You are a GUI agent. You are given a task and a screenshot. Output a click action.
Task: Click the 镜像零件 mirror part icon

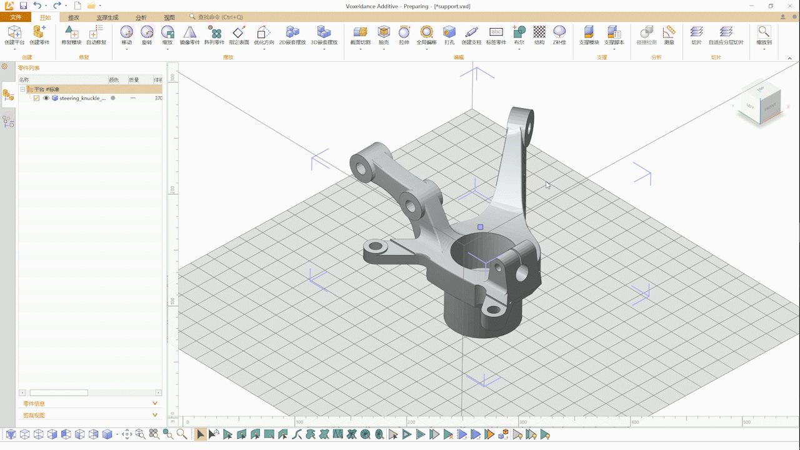[x=189, y=32]
